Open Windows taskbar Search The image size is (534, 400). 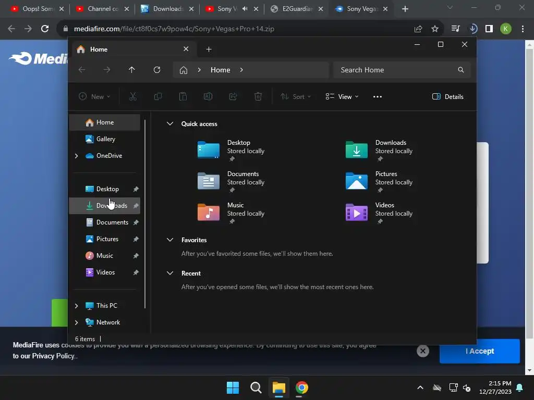click(x=256, y=387)
